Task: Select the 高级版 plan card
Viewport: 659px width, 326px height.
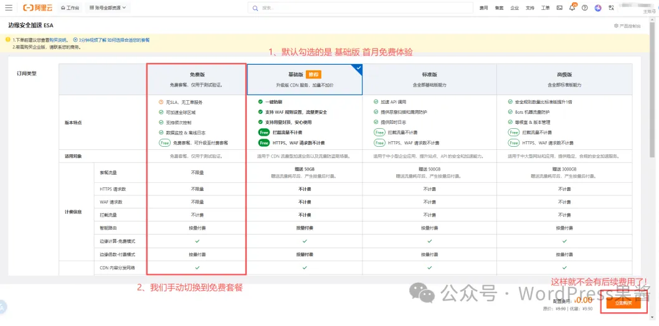Action: (564, 79)
